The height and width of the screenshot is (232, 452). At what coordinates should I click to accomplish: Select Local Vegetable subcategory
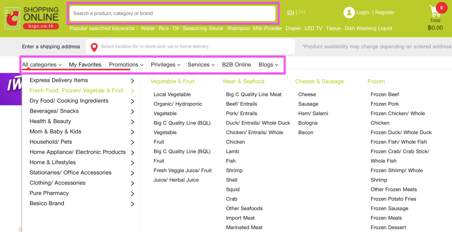(172, 95)
